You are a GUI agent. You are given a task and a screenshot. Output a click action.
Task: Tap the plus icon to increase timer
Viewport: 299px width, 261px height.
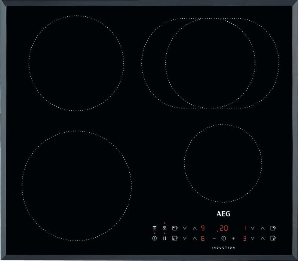pos(233,238)
